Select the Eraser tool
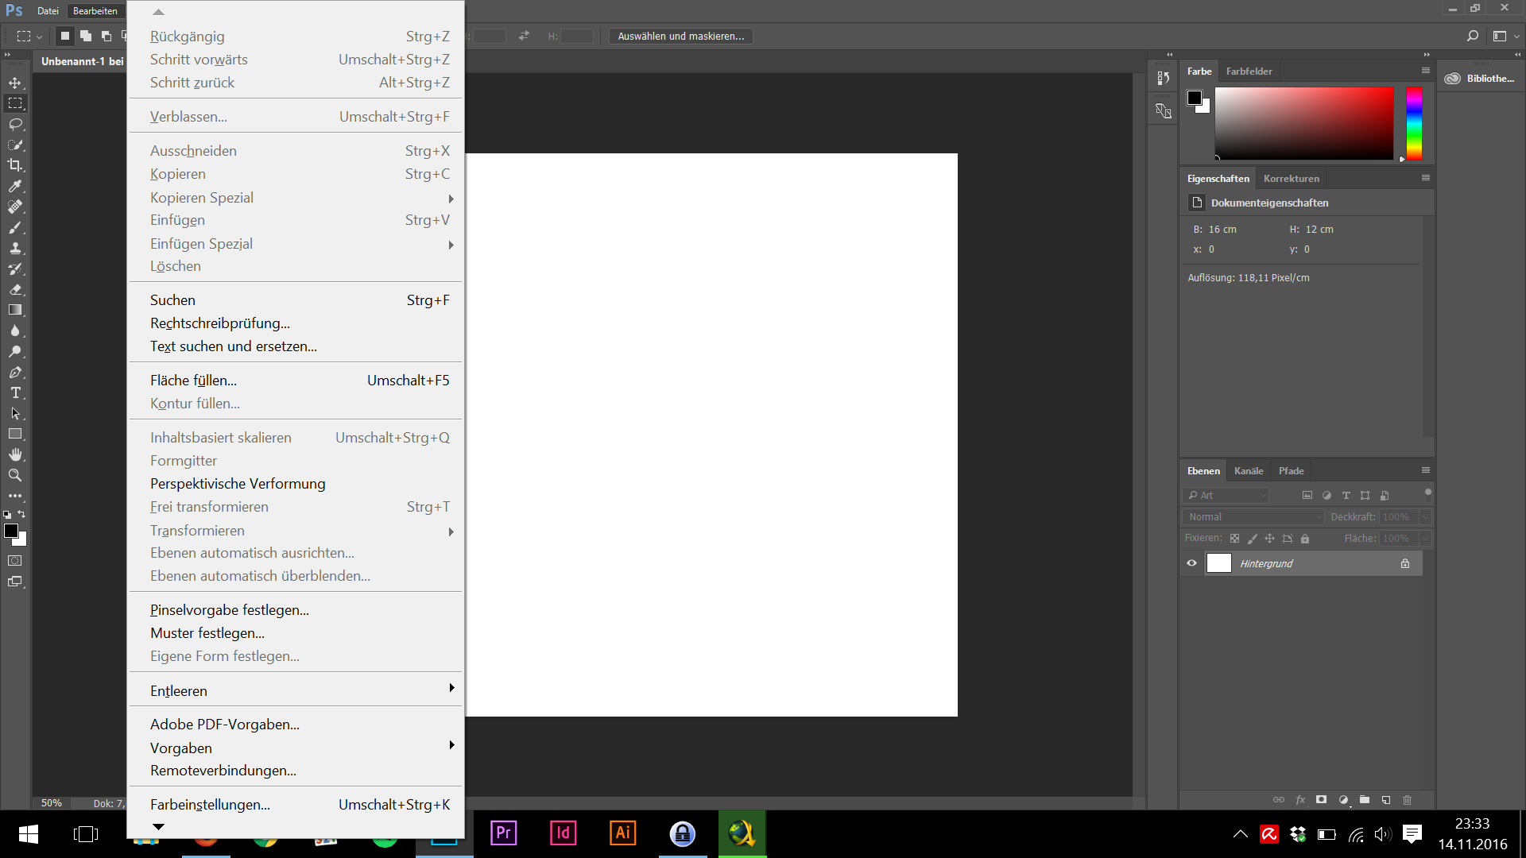The height and width of the screenshot is (858, 1526). 15,290
